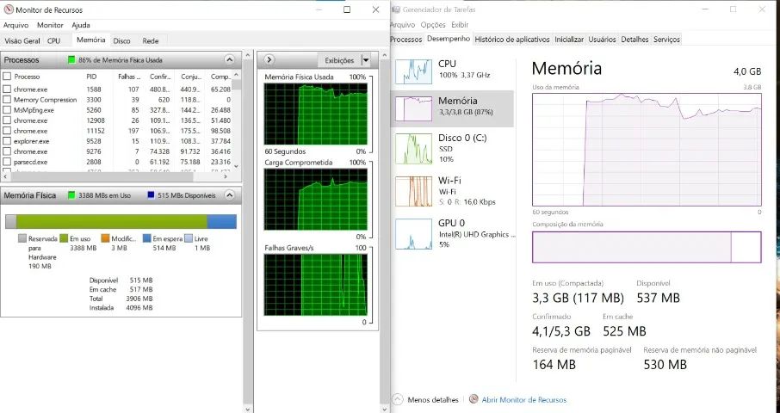
Task: Switch to Usuários tab
Action: [x=602, y=40]
